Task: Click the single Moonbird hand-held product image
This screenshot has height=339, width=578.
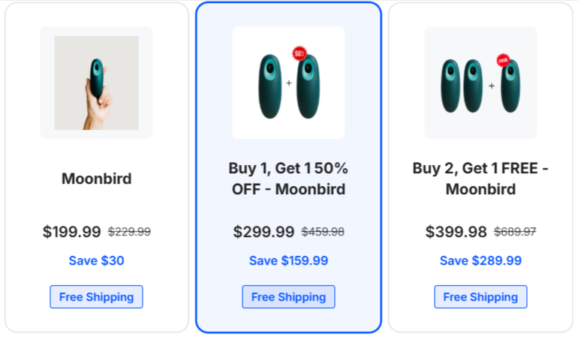Action: 96,82
